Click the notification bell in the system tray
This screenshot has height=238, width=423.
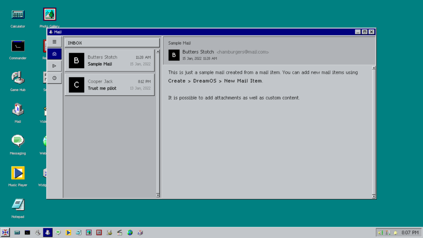[395, 232]
